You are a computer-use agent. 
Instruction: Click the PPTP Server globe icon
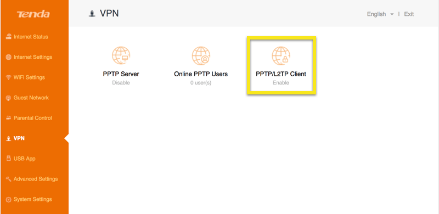tap(121, 55)
